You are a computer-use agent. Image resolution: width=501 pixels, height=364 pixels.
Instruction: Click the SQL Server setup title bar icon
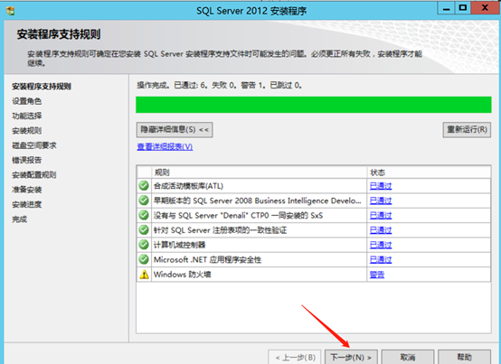pos(10,11)
